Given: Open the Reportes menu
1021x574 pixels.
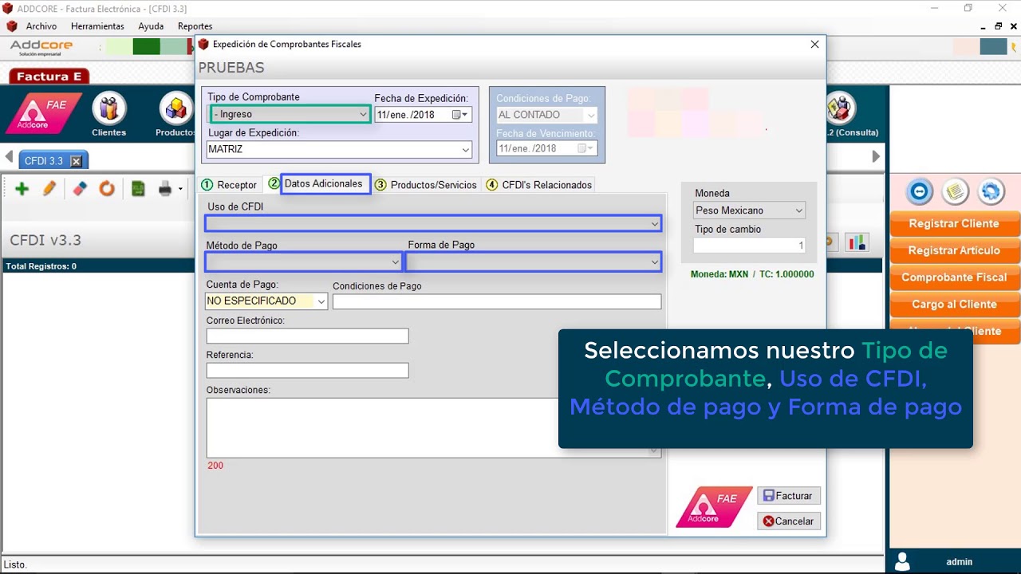Looking at the screenshot, I should [195, 26].
